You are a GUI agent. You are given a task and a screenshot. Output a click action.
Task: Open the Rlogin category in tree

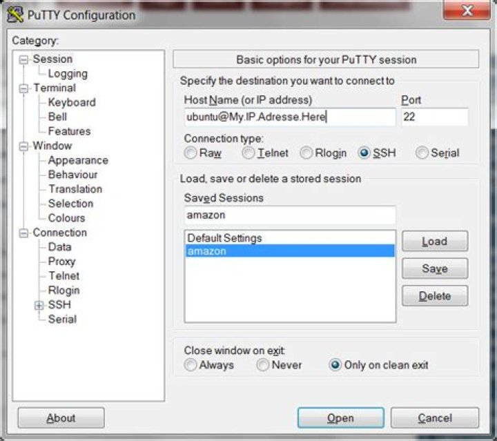point(64,291)
